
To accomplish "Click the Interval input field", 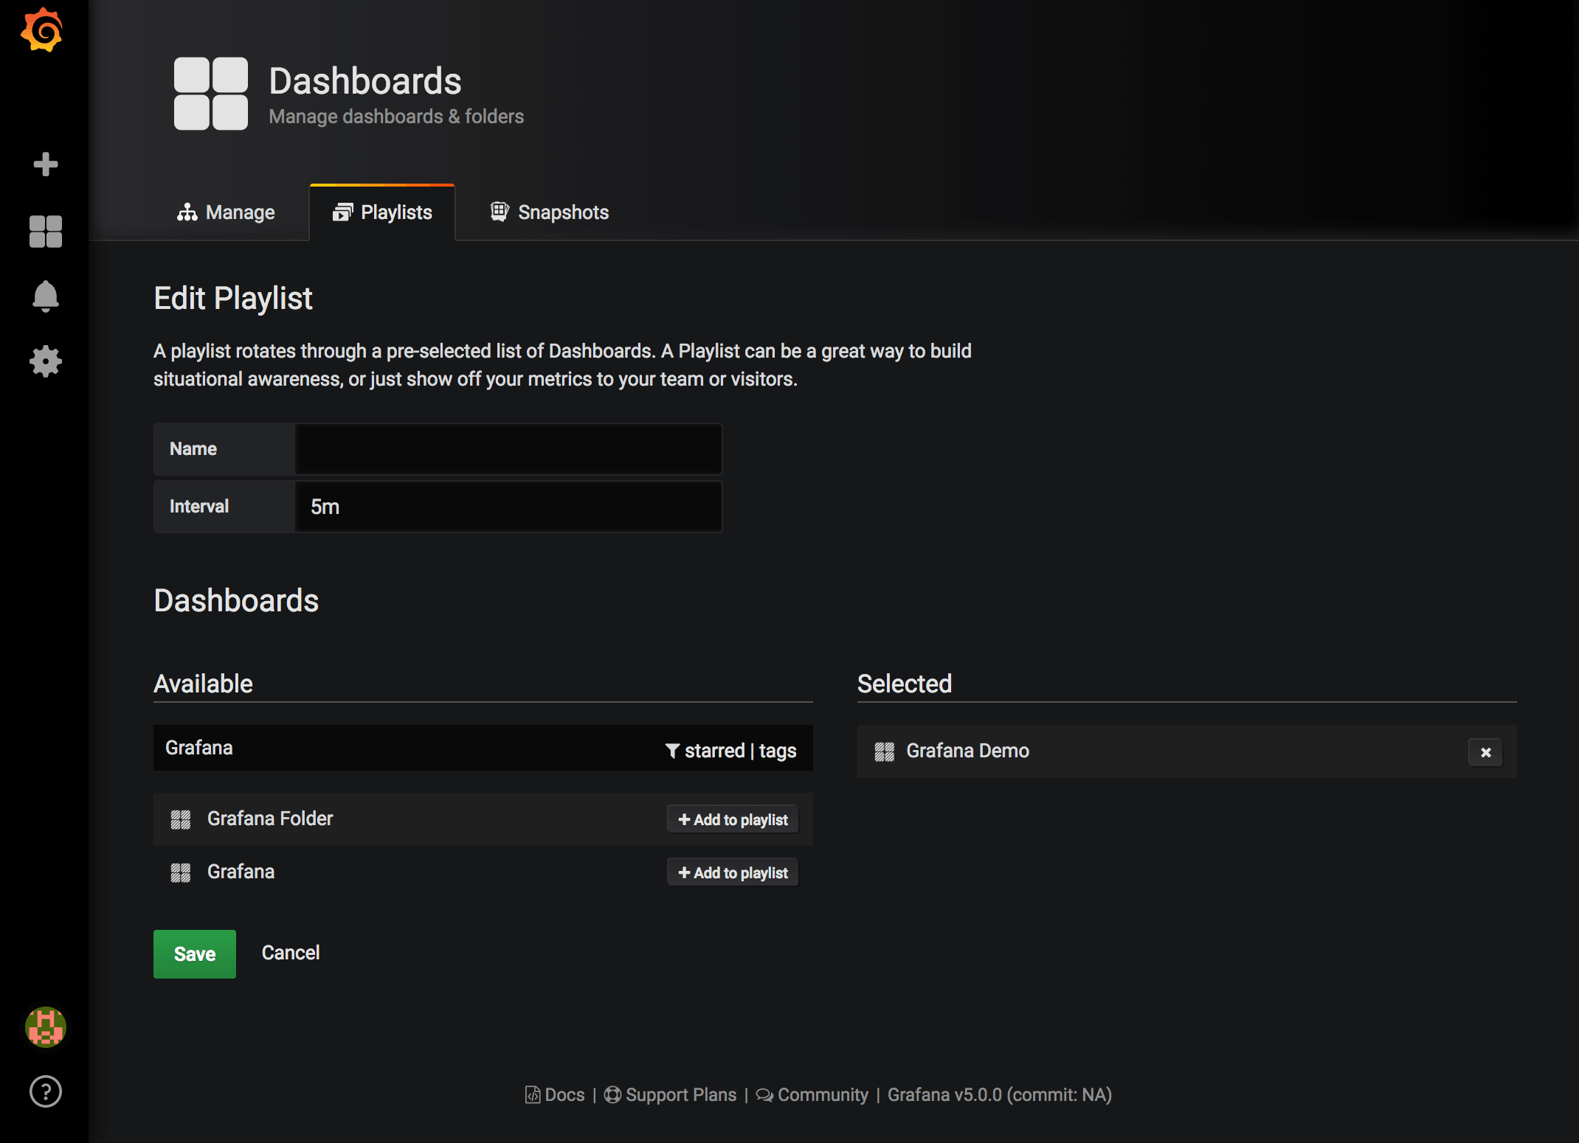I will [508, 507].
